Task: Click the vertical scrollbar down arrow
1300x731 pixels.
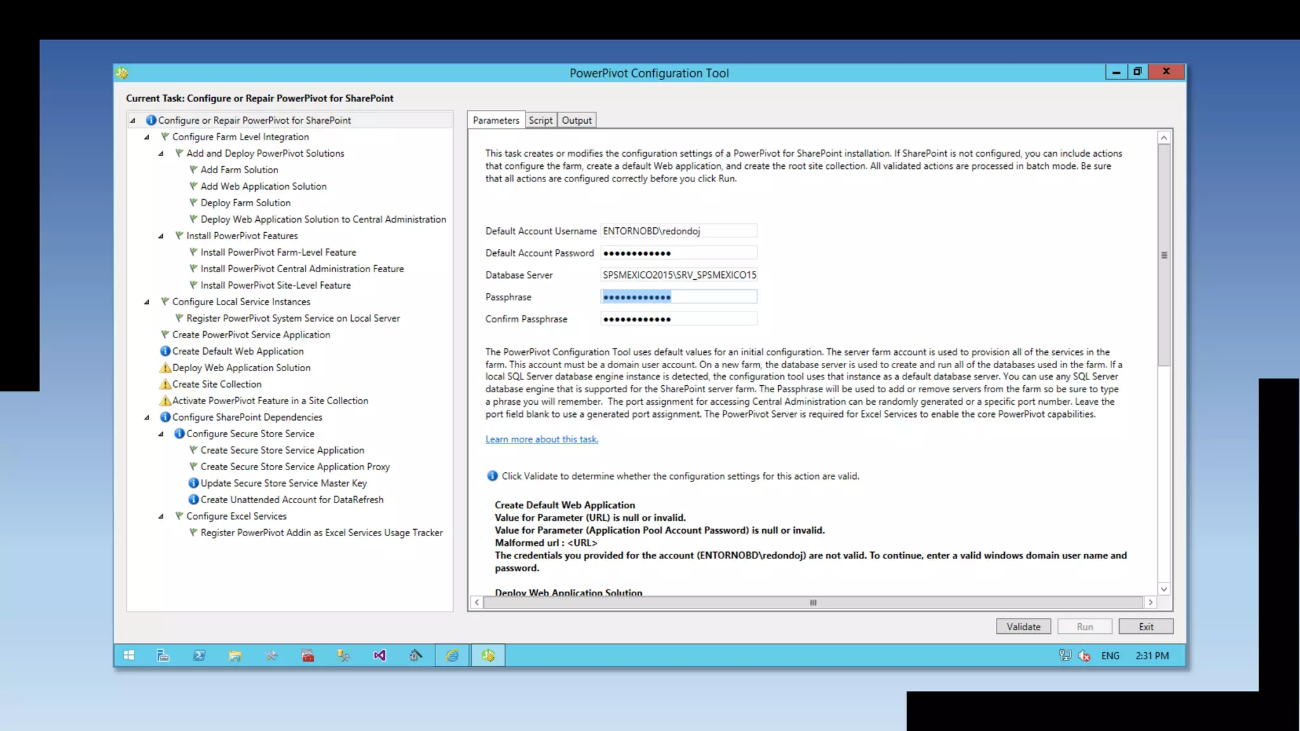Action: click(1164, 589)
